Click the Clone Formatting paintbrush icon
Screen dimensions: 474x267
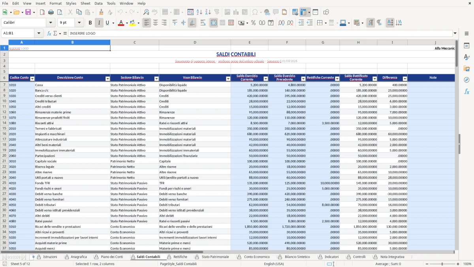pyautogui.click(x=101, y=12)
